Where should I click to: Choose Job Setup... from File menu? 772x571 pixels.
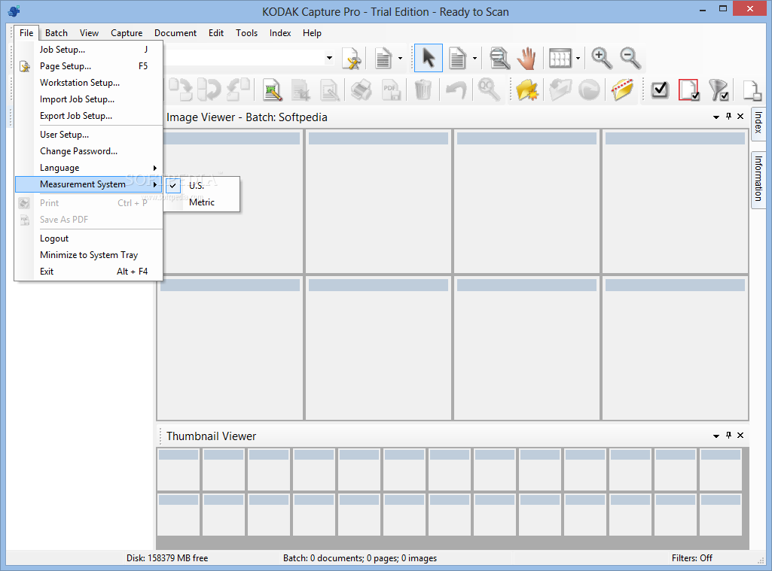(89, 50)
